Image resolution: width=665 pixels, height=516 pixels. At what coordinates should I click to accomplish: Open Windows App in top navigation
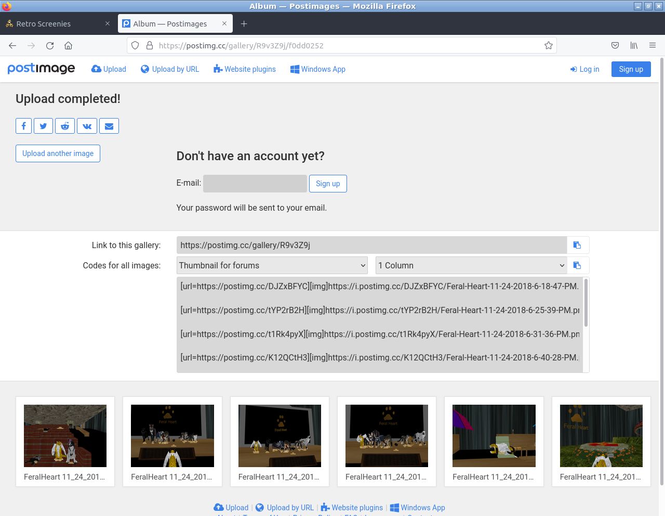[x=318, y=69]
